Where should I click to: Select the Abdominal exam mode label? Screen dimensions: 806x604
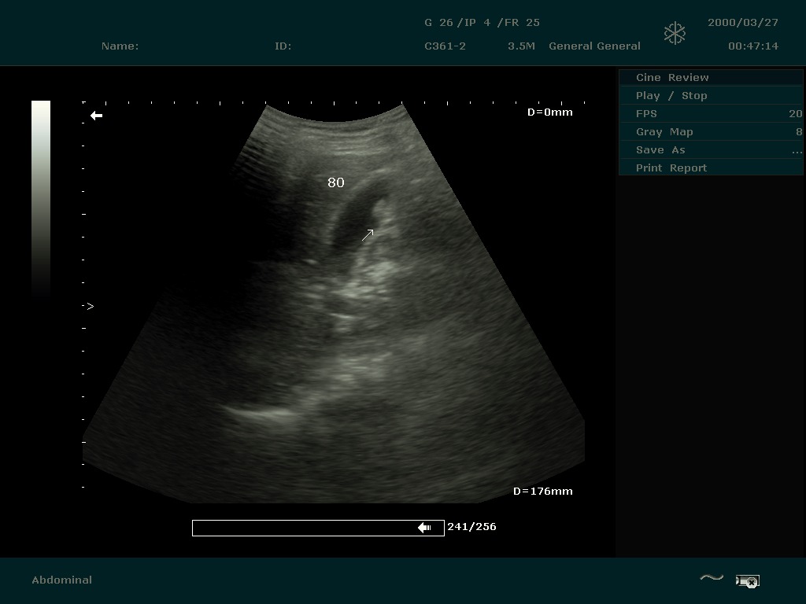click(62, 580)
